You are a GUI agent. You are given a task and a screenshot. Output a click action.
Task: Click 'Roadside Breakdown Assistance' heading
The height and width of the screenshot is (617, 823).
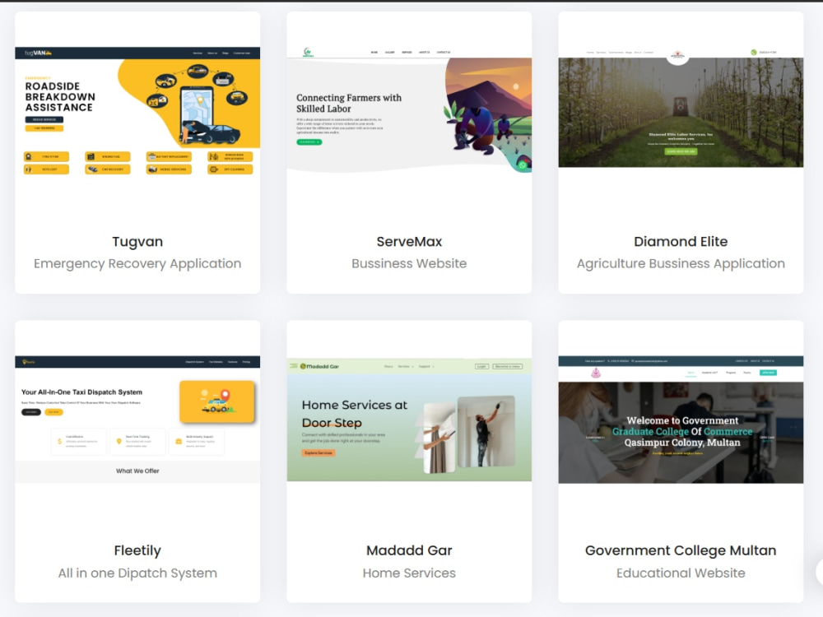click(x=60, y=97)
